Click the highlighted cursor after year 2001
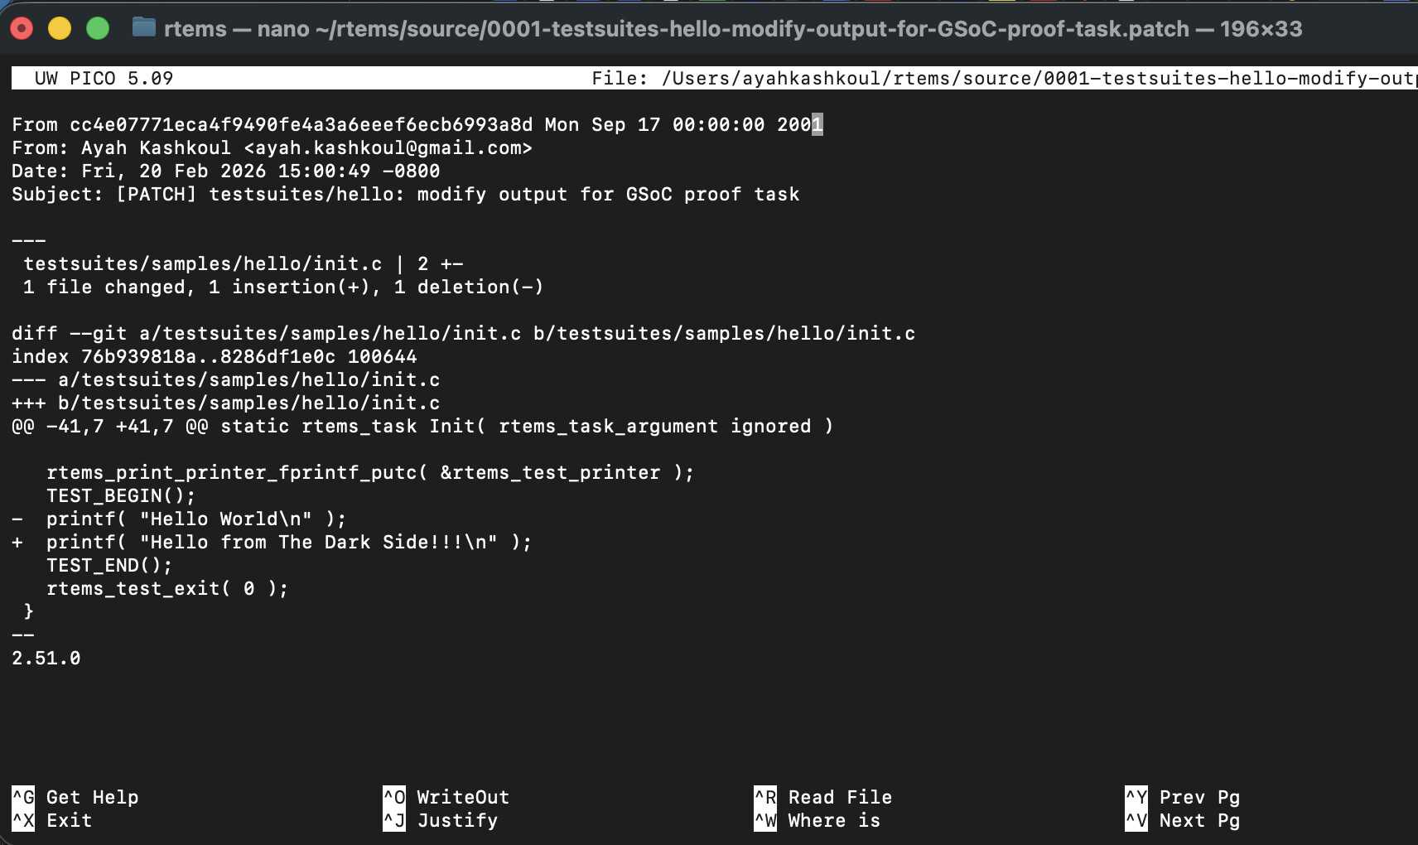Image resolution: width=1418 pixels, height=845 pixels. [818, 124]
